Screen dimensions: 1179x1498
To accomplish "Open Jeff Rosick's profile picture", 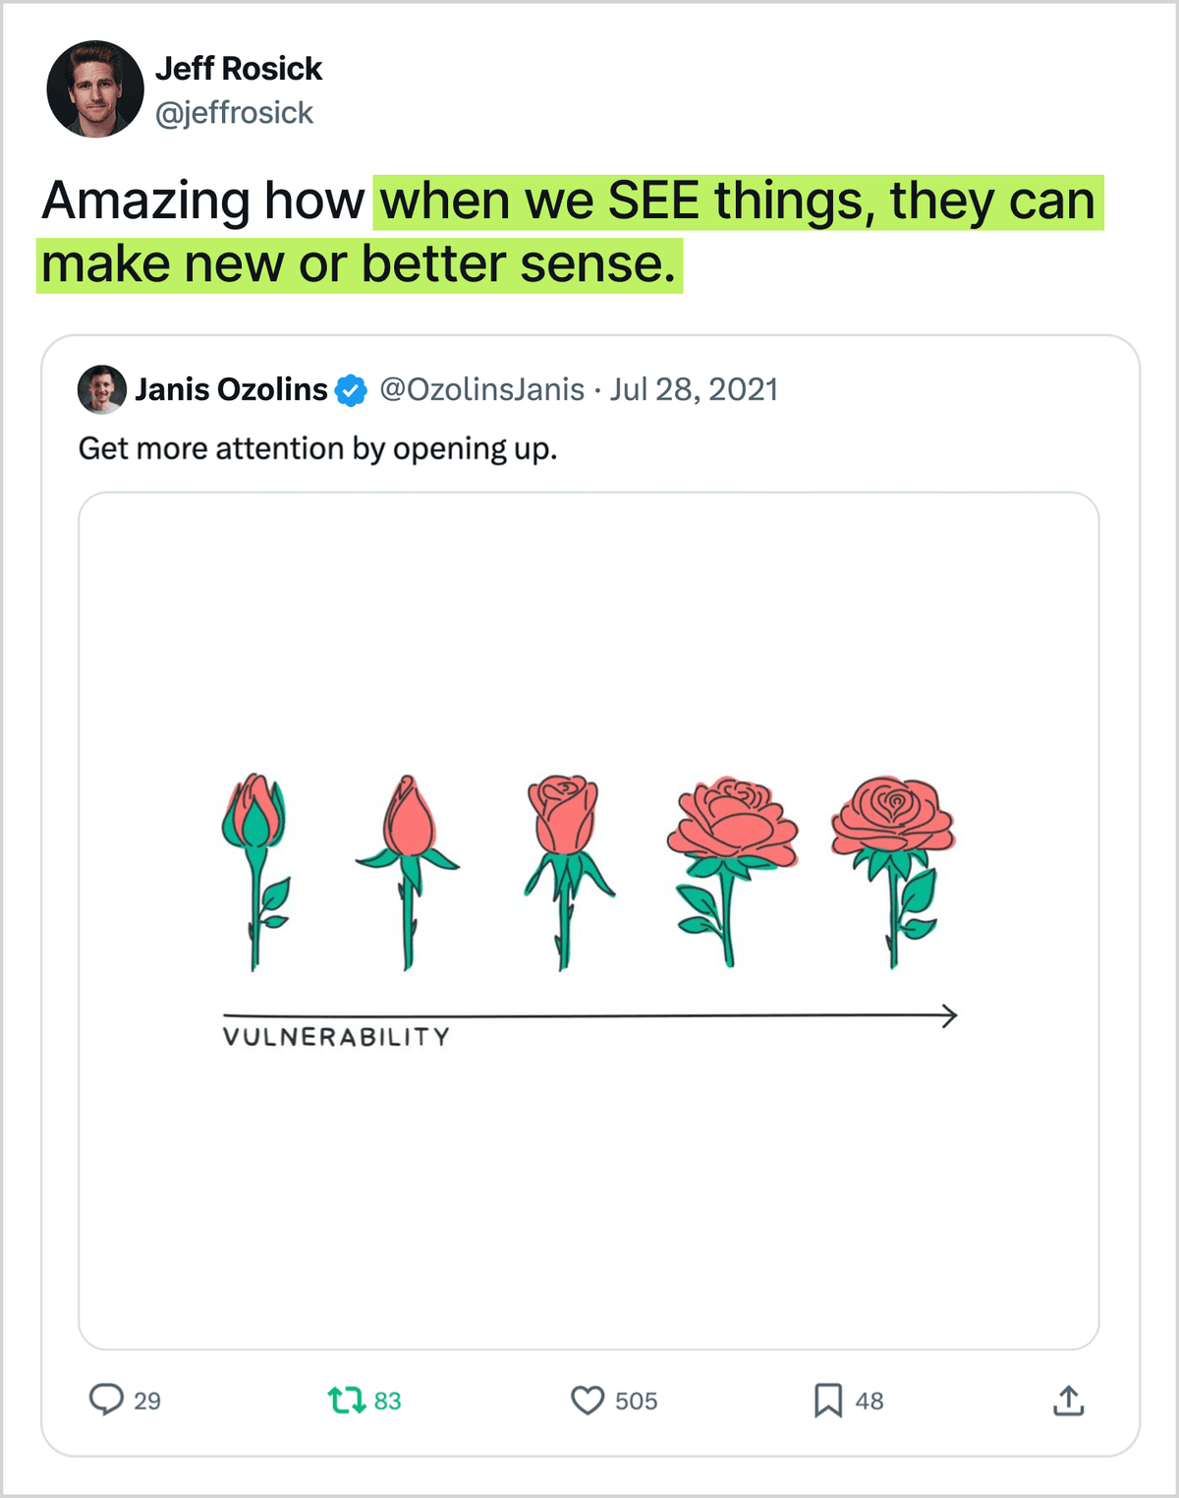I will [x=95, y=89].
